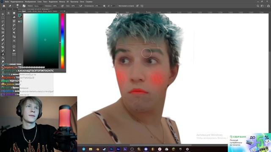Screen dimensions: 271x152
Task: Enable the erase to history checkbox
Action: coord(117,6)
